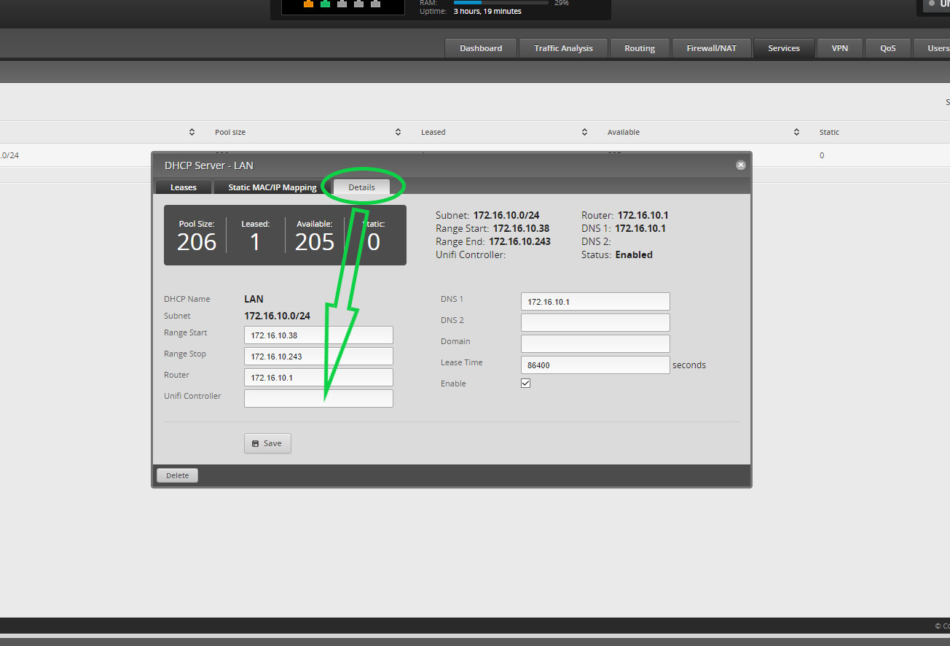Click the green port icon in header
950x646 pixels.
[x=325, y=4]
